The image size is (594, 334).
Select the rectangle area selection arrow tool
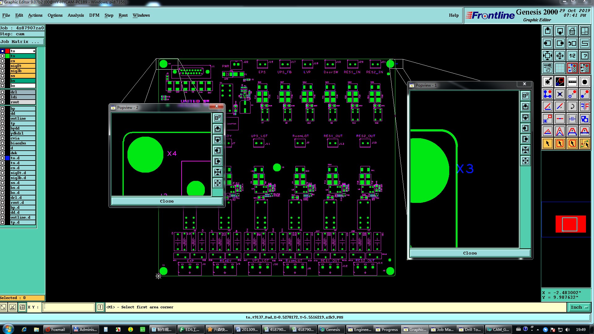click(560, 143)
